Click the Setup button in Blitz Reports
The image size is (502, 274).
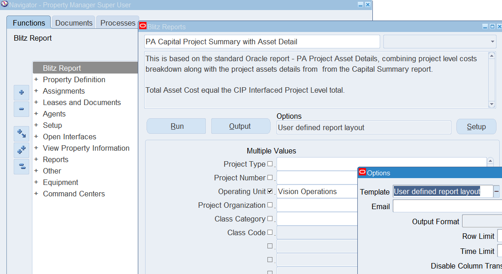(476, 126)
